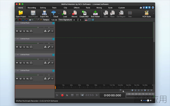170x106 pixels.
Task: Click the Cut Region scissors icon
Action: 121,13
